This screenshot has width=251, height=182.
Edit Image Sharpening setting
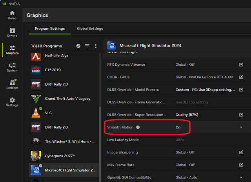[x=241, y=152]
